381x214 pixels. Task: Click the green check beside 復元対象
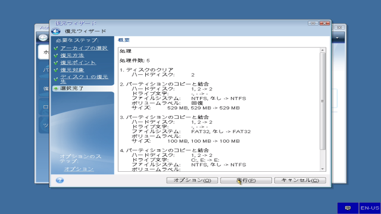(56, 70)
